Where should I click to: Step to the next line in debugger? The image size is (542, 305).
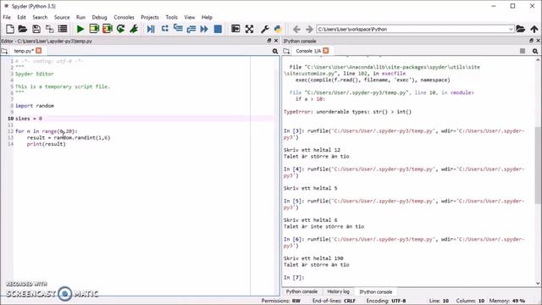click(x=164, y=29)
